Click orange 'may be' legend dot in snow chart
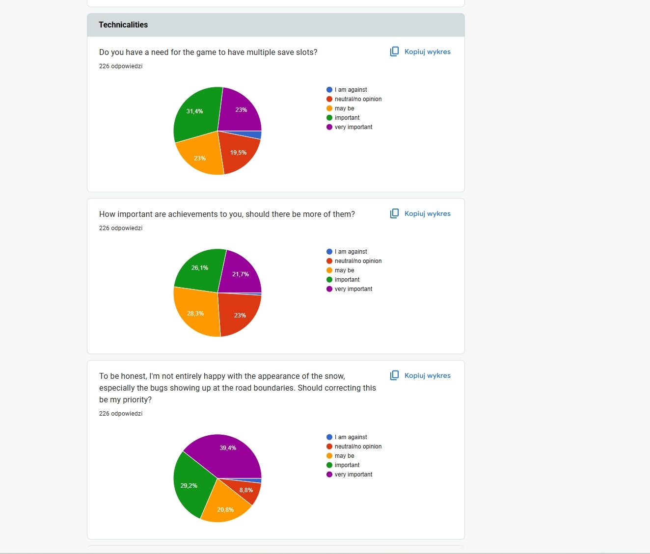The height and width of the screenshot is (554, 650). click(x=329, y=456)
